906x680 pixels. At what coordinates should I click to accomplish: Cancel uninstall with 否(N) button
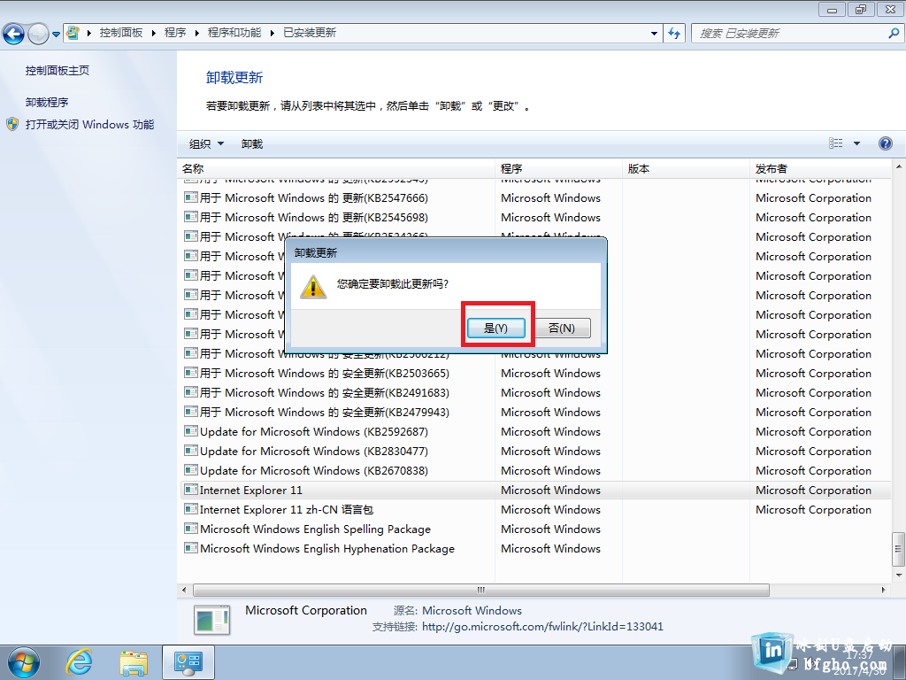pyautogui.click(x=562, y=328)
